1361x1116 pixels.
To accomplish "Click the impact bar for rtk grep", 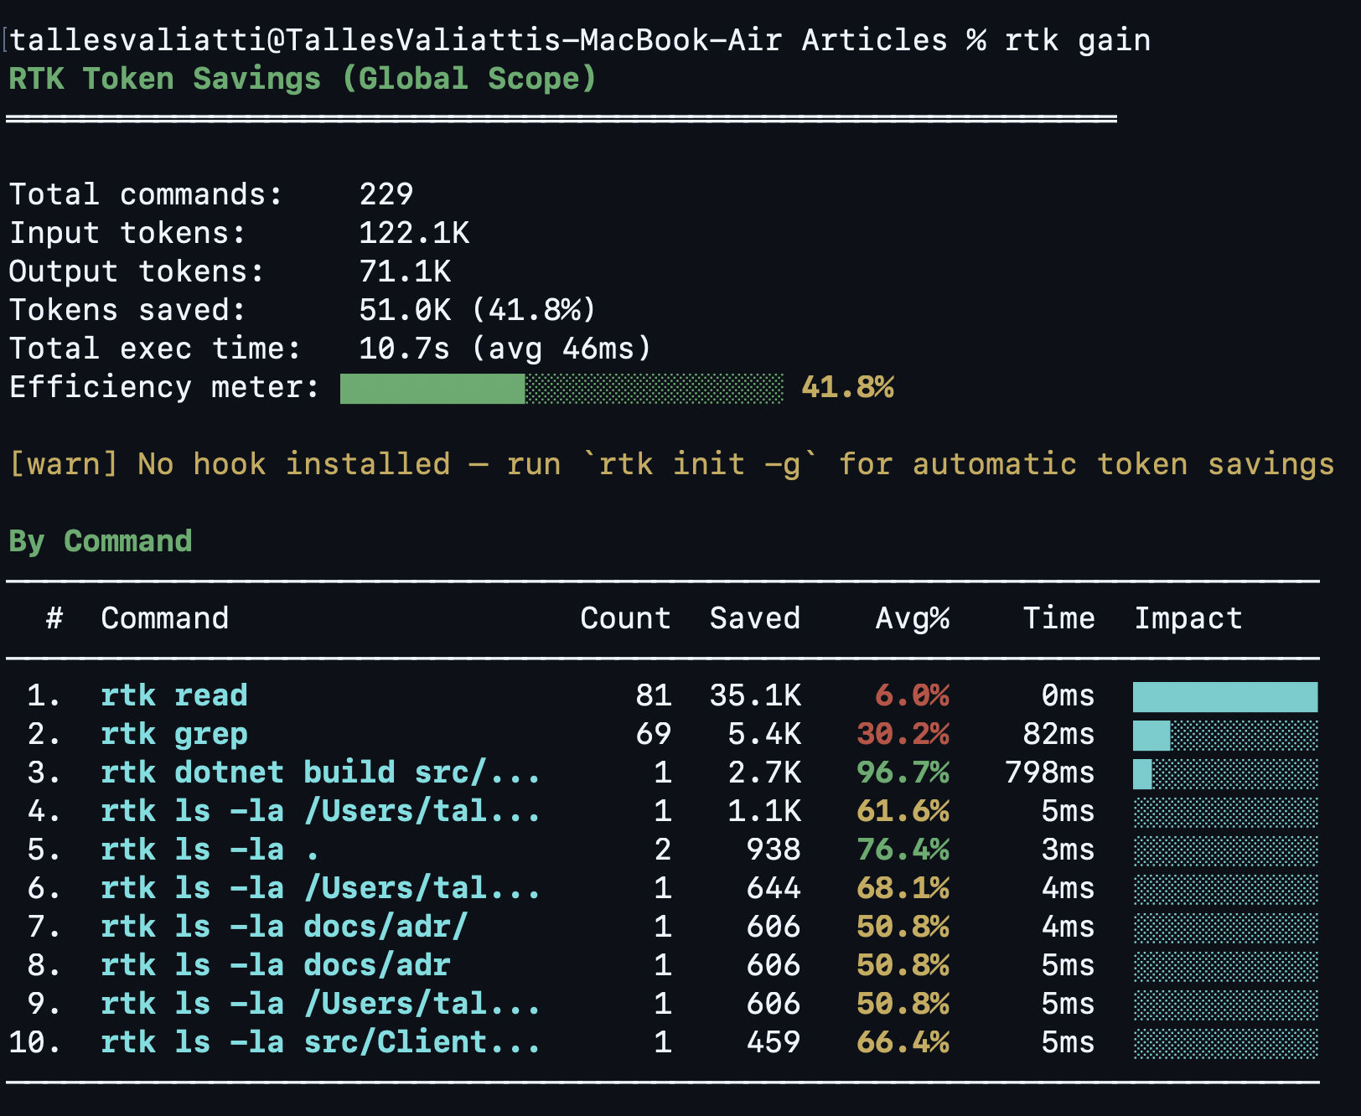I will pyautogui.click(x=1225, y=736).
